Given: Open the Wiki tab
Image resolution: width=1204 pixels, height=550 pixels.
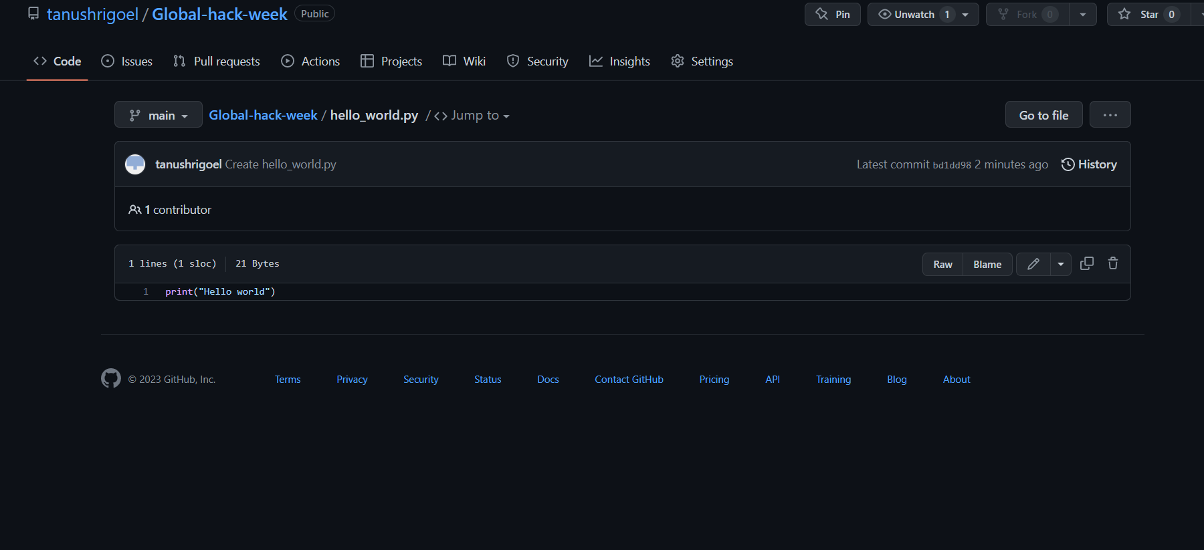Looking at the screenshot, I should point(464,61).
